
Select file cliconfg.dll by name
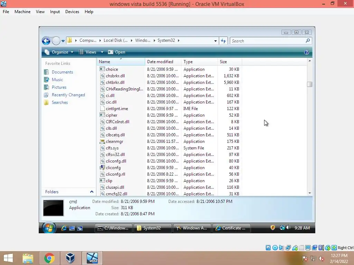pyautogui.click(x=116, y=161)
